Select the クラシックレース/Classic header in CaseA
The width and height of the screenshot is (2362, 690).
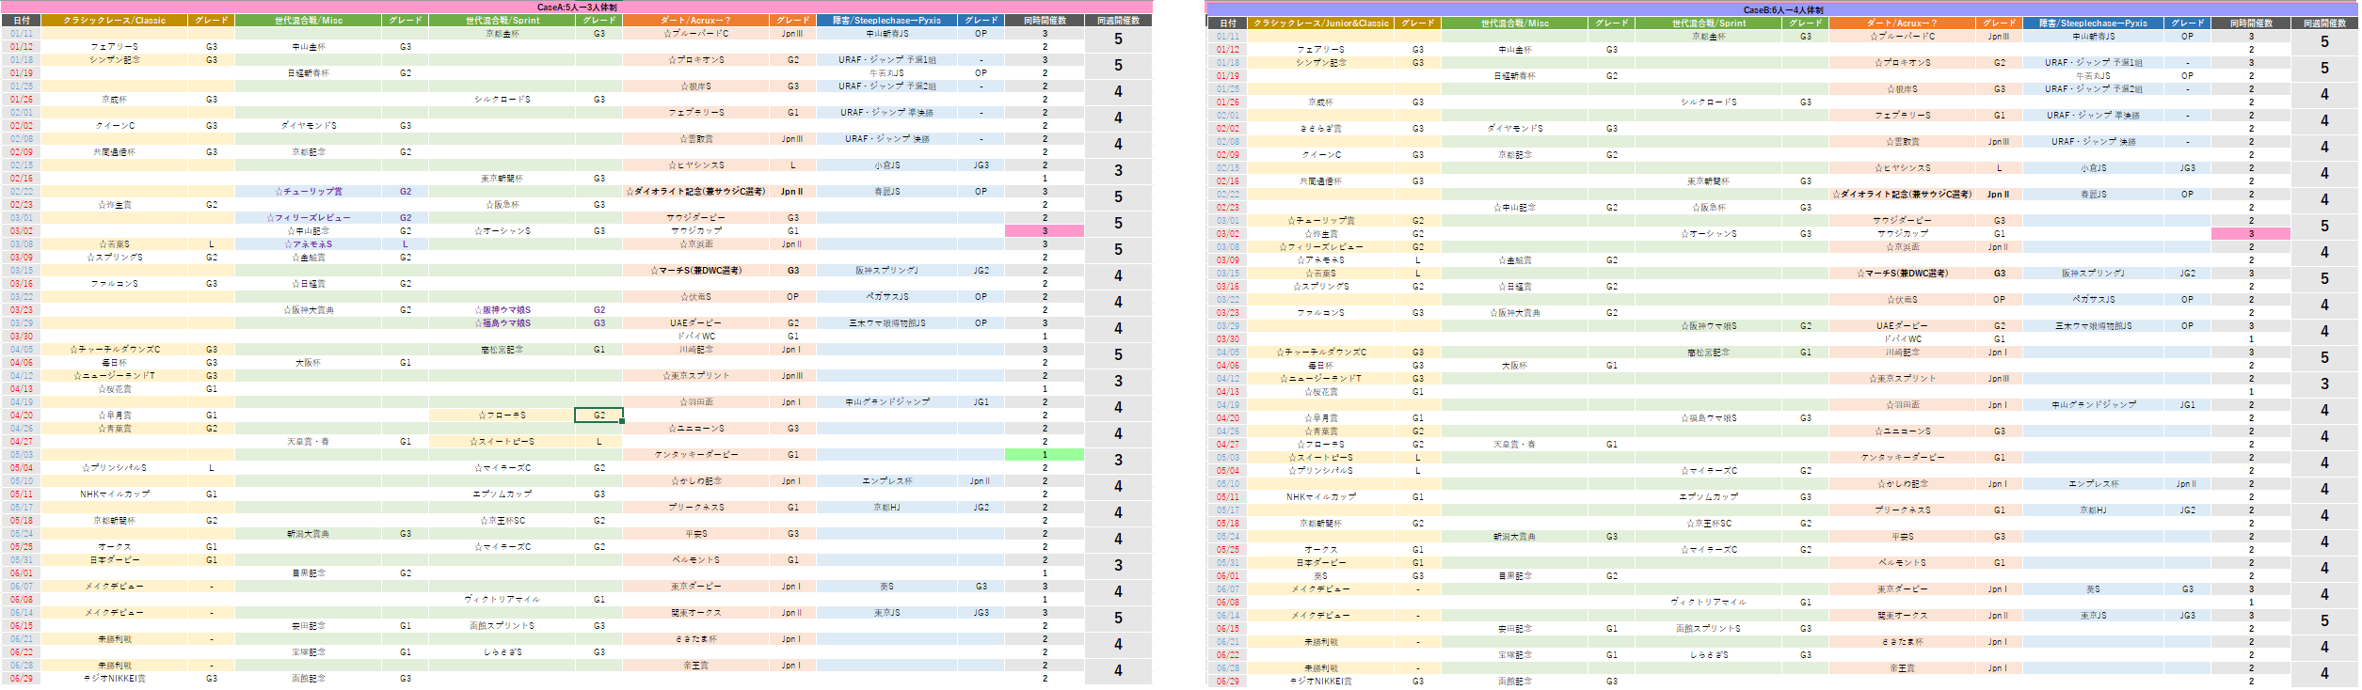tap(114, 20)
